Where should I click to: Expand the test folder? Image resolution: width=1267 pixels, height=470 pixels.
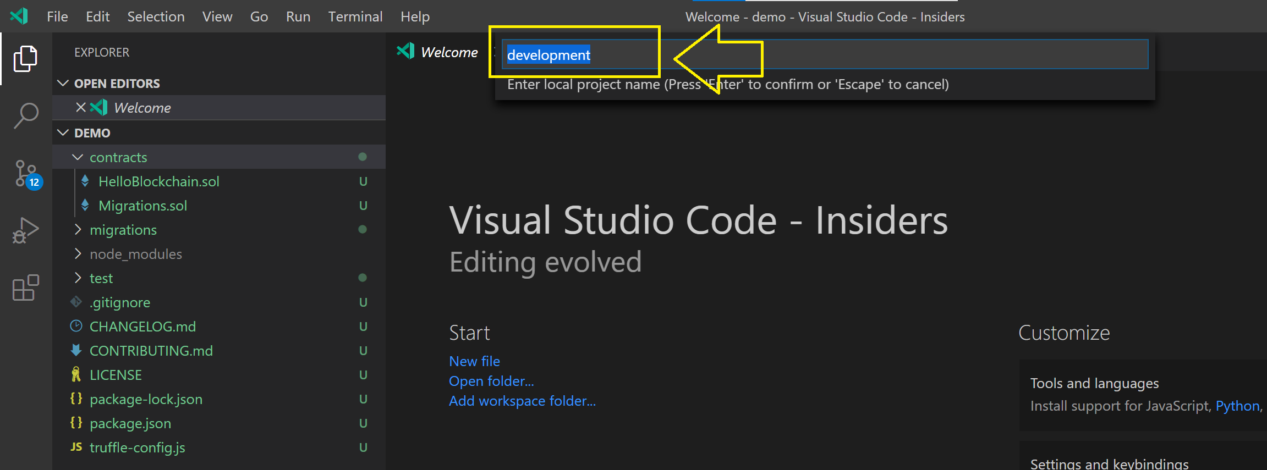click(x=78, y=278)
